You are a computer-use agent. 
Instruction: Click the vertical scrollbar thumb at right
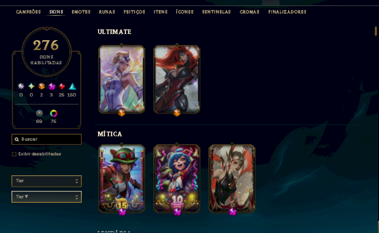click(x=376, y=31)
